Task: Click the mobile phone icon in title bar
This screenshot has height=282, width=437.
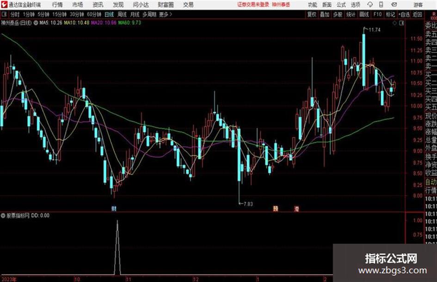Action: click(x=381, y=5)
